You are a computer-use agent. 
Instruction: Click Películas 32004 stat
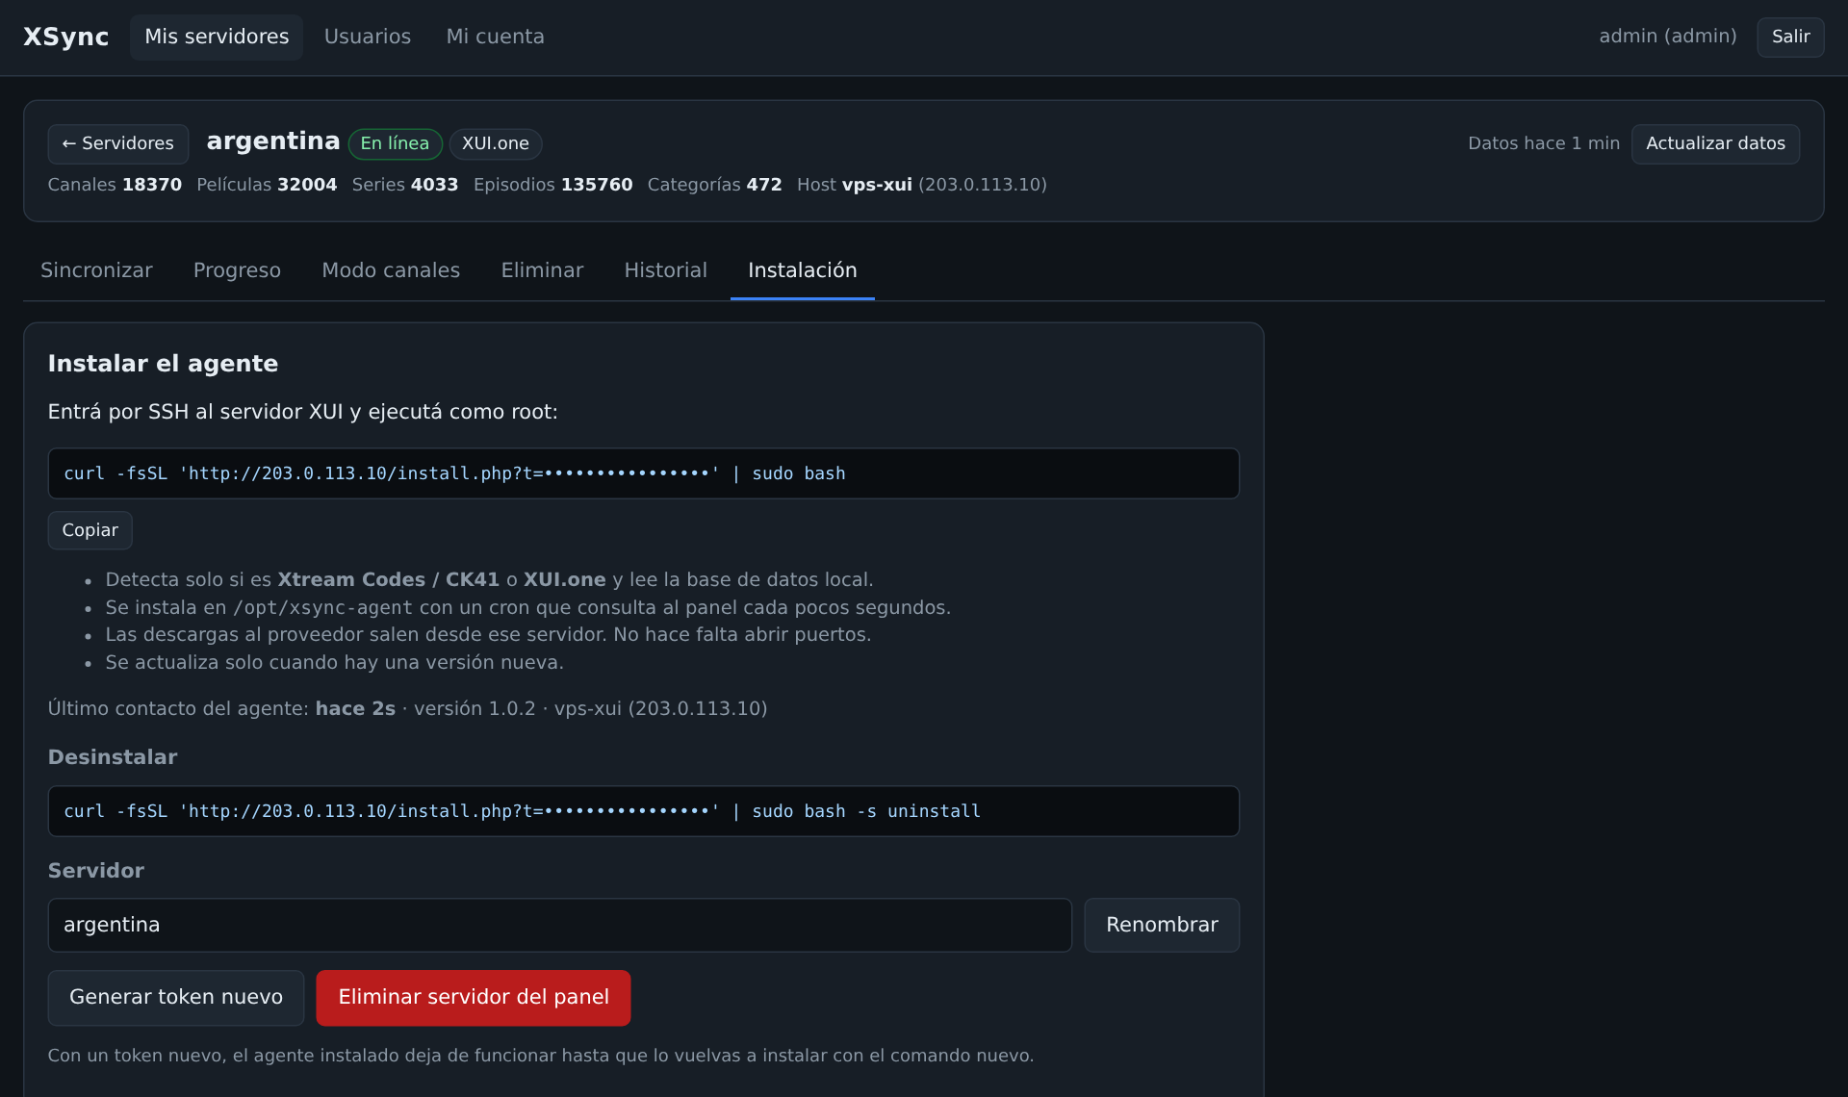click(x=267, y=185)
